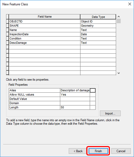Select the Name field name cell
This screenshot has width=134, height=157.
point(44,30)
